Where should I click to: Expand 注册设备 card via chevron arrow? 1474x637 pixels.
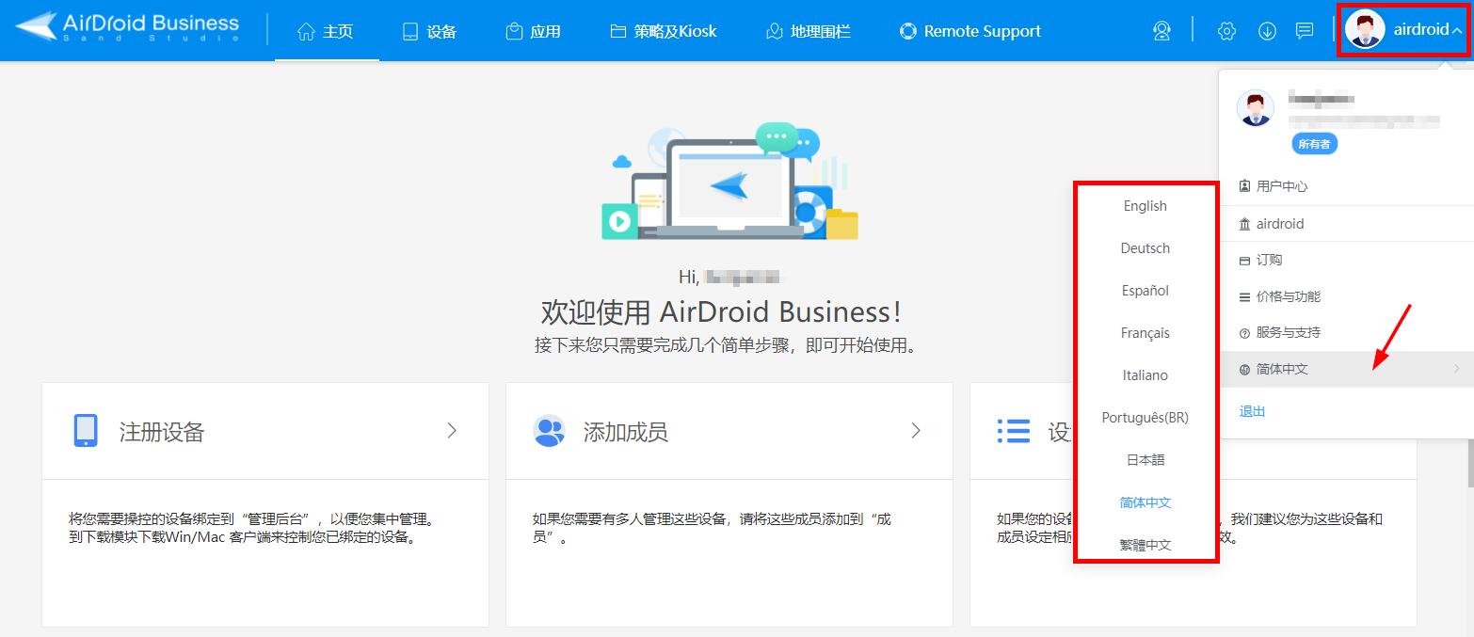tap(452, 431)
